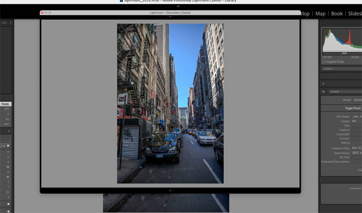Click the top panel arrow of main window
The width and height of the screenshot is (362, 213).
click(178, 6)
